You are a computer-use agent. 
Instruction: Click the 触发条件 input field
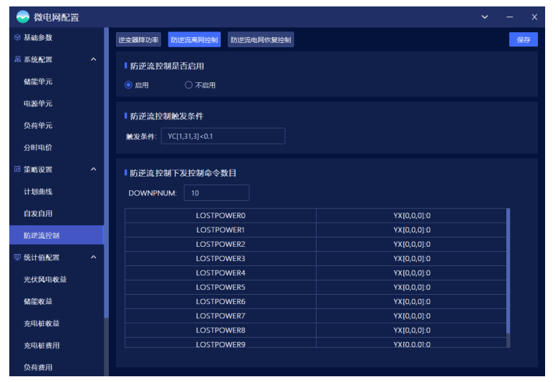(x=223, y=136)
